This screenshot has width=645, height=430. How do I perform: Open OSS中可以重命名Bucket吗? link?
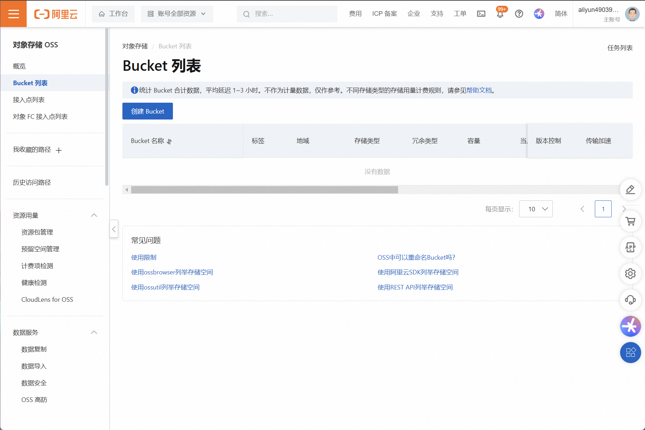416,257
